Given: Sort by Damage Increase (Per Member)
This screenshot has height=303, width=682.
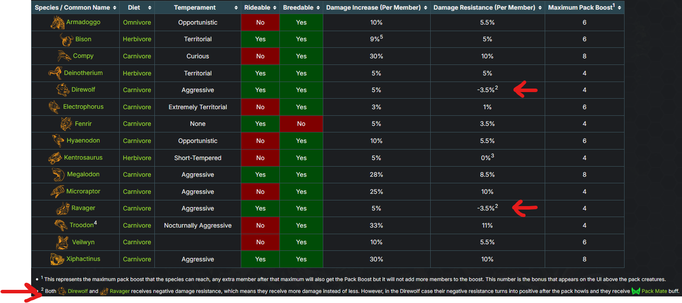Looking at the screenshot, I should (377, 7).
